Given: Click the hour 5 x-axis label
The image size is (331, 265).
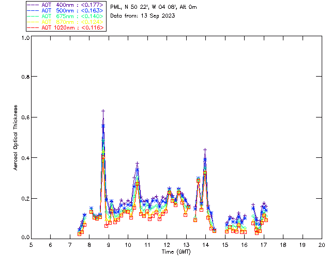Looking at the screenshot, I should point(31,245).
